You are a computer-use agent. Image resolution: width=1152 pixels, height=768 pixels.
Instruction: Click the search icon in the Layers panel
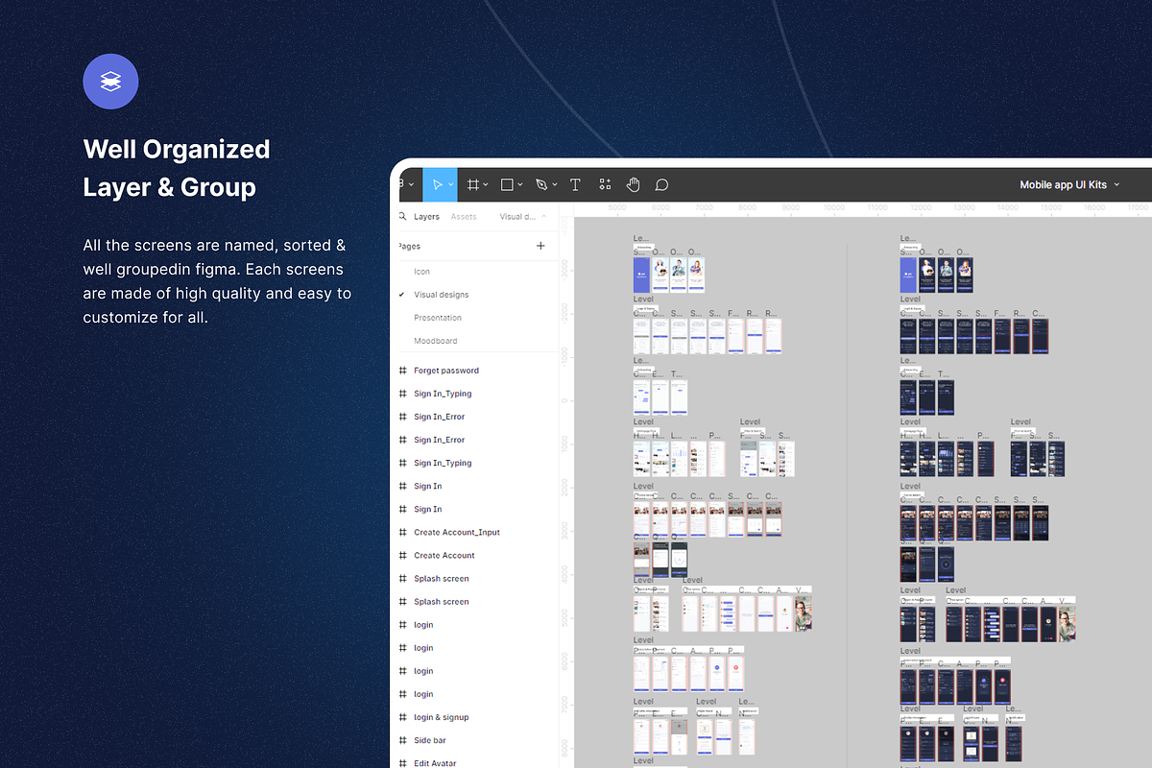click(402, 216)
